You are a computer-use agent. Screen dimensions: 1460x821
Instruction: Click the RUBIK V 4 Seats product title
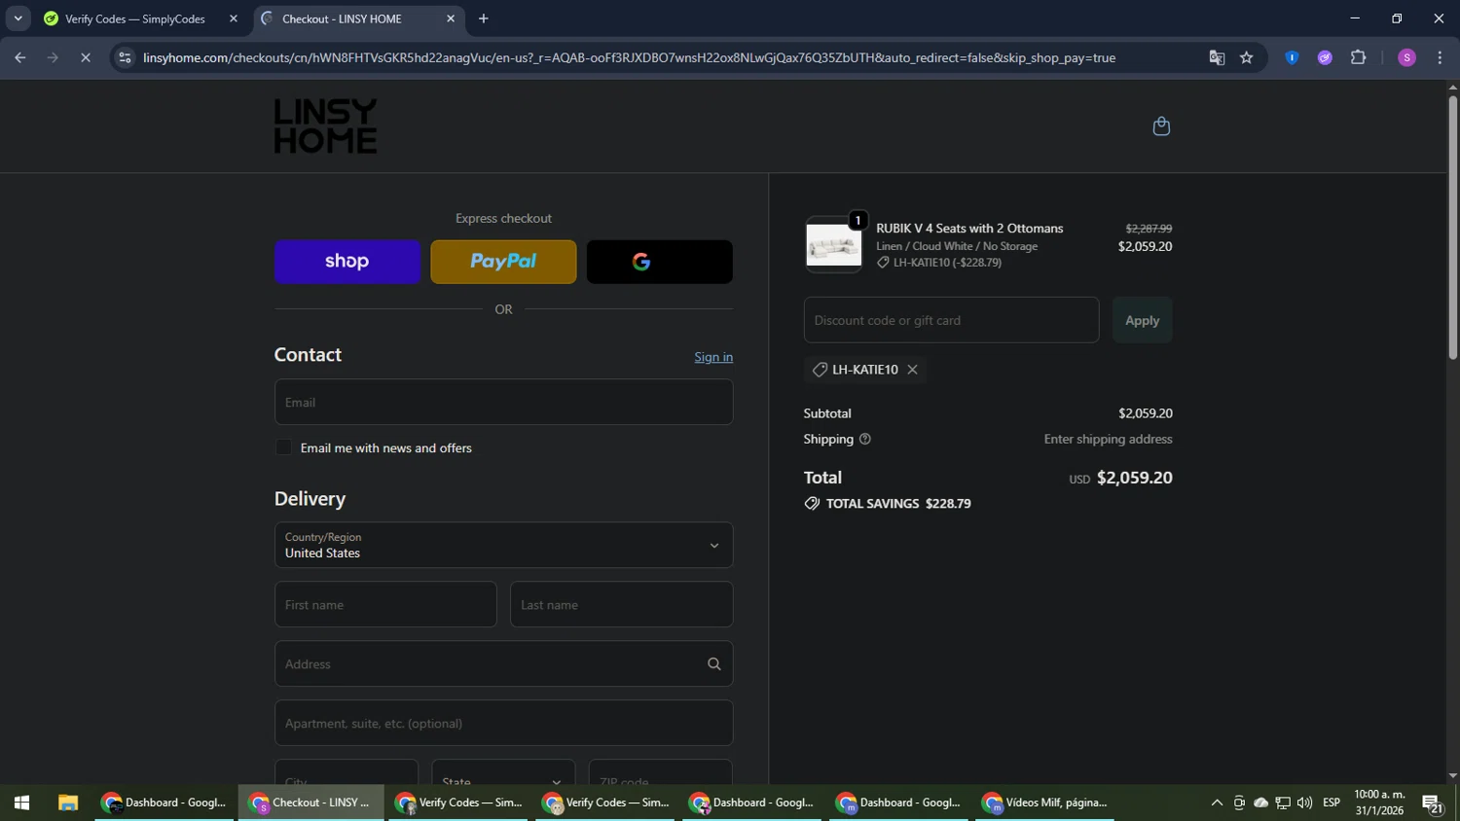[x=969, y=229]
